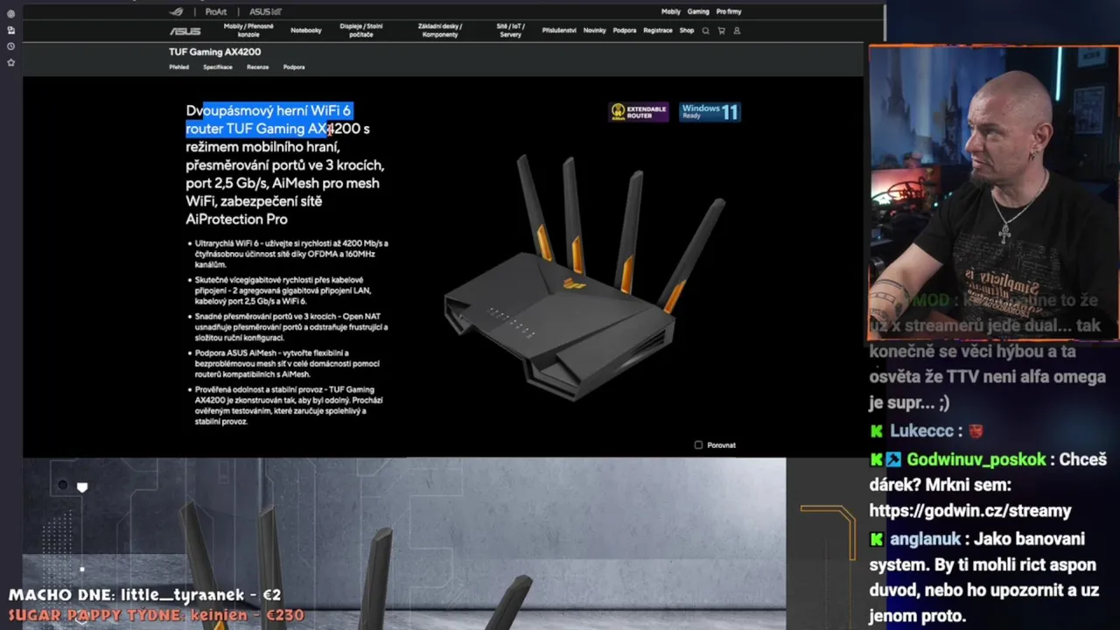
Task: Tick the Porovnat compare checkbox
Action: coord(698,444)
